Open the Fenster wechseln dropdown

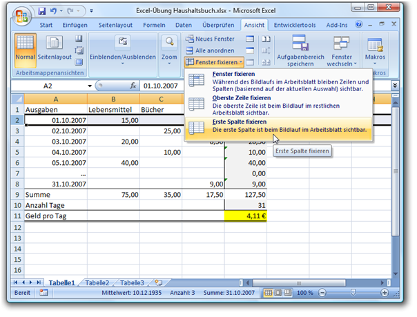pyautogui.click(x=342, y=50)
